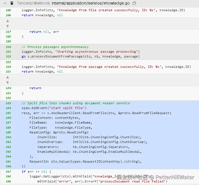This screenshot has width=199, height=185.
Task: Click the "// Split file into chunks" comment
Action: [x=76, y=103]
